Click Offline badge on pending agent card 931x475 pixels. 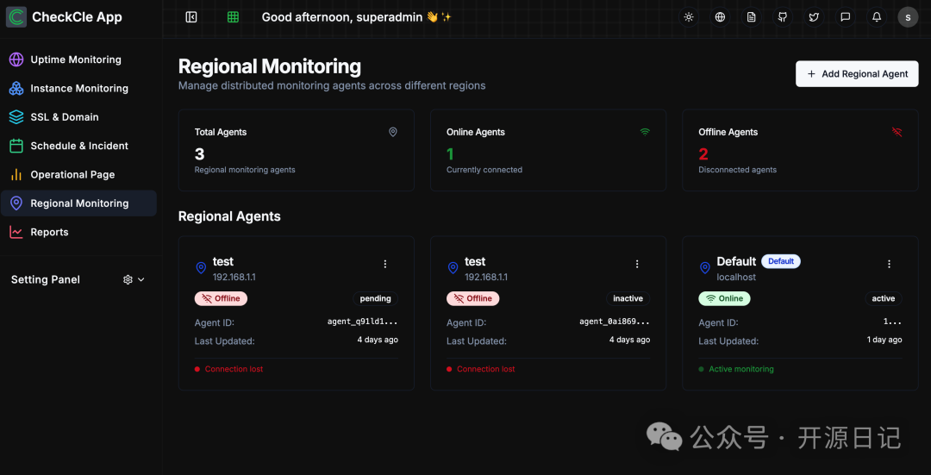coord(221,298)
